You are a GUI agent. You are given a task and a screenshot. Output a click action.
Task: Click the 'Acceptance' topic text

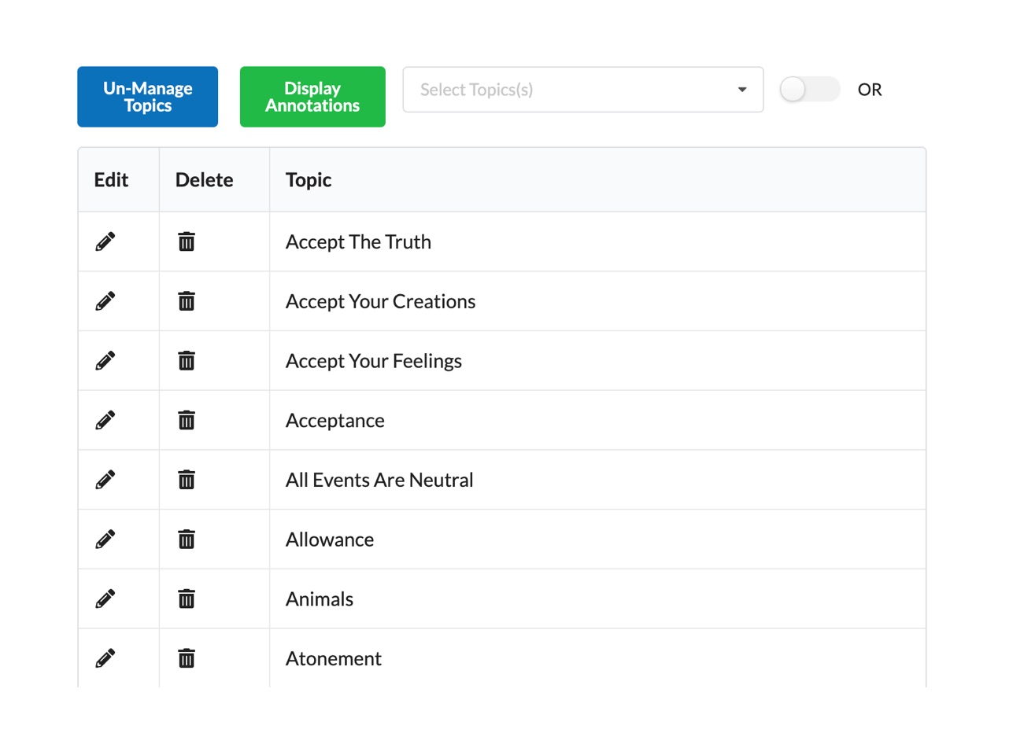point(335,421)
